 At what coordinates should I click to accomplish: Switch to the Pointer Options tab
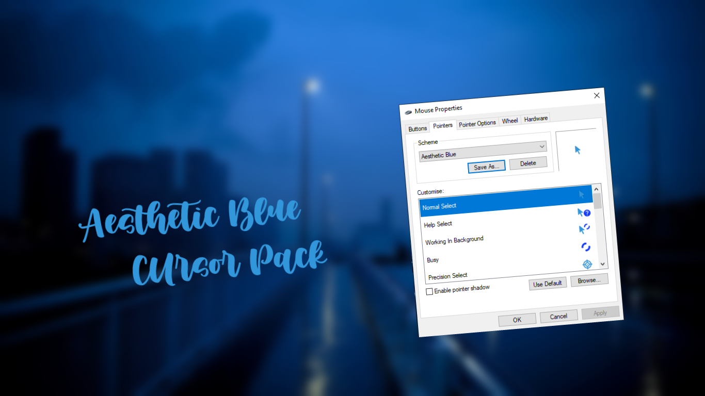(x=477, y=123)
